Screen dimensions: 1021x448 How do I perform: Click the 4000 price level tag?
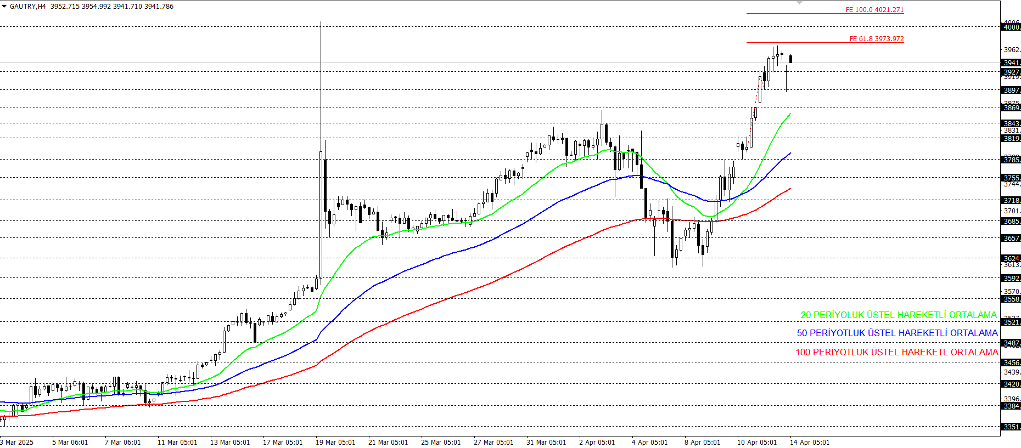[x=1011, y=27]
